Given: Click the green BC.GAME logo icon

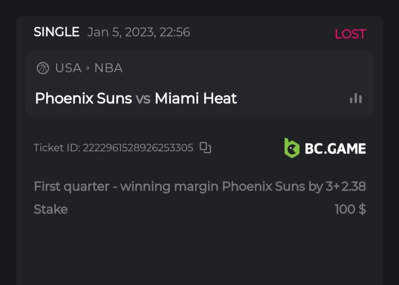Looking at the screenshot, I should coord(292,147).
